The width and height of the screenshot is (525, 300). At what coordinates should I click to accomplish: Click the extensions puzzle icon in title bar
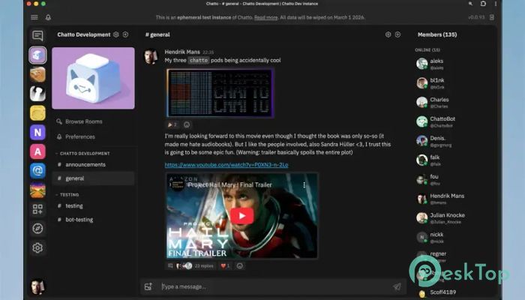(483, 4)
